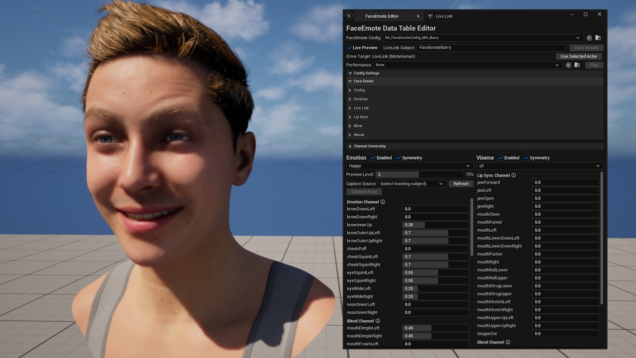Collapse the Face Emote category
This screenshot has height=358, width=636.
350,81
